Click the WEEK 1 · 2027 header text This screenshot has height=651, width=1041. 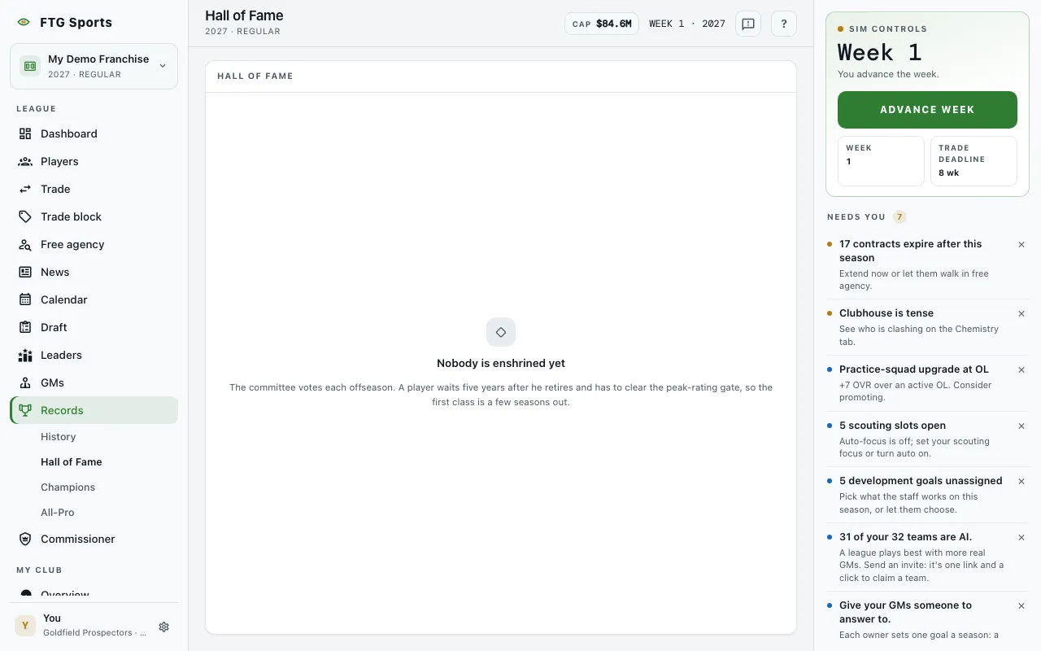[687, 24]
